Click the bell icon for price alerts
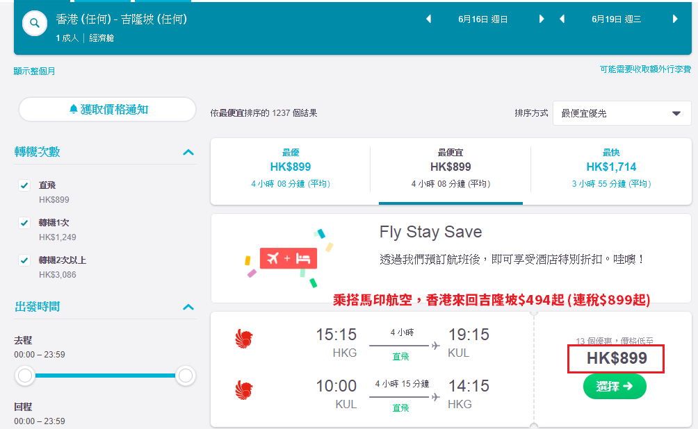 point(74,110)
